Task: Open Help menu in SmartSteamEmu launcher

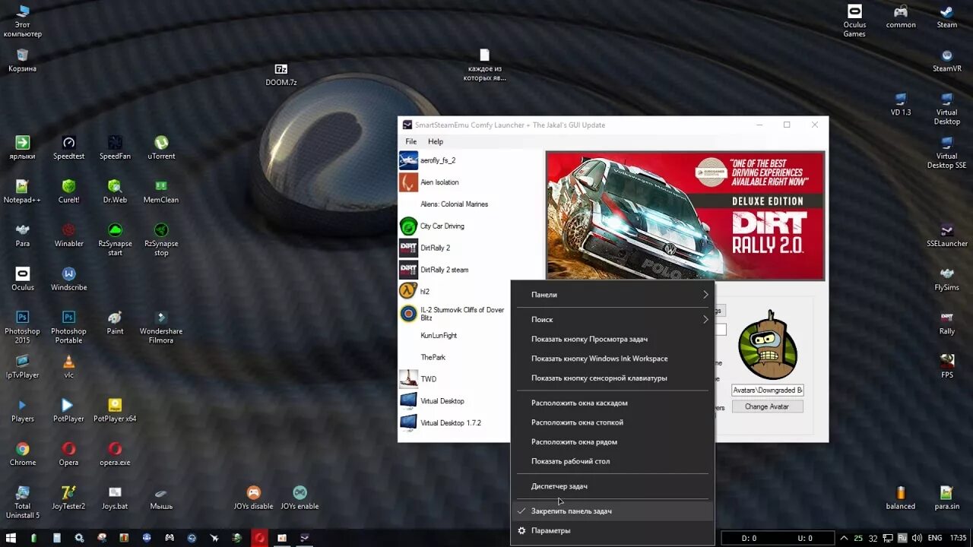Action: (x=436, y=141)
